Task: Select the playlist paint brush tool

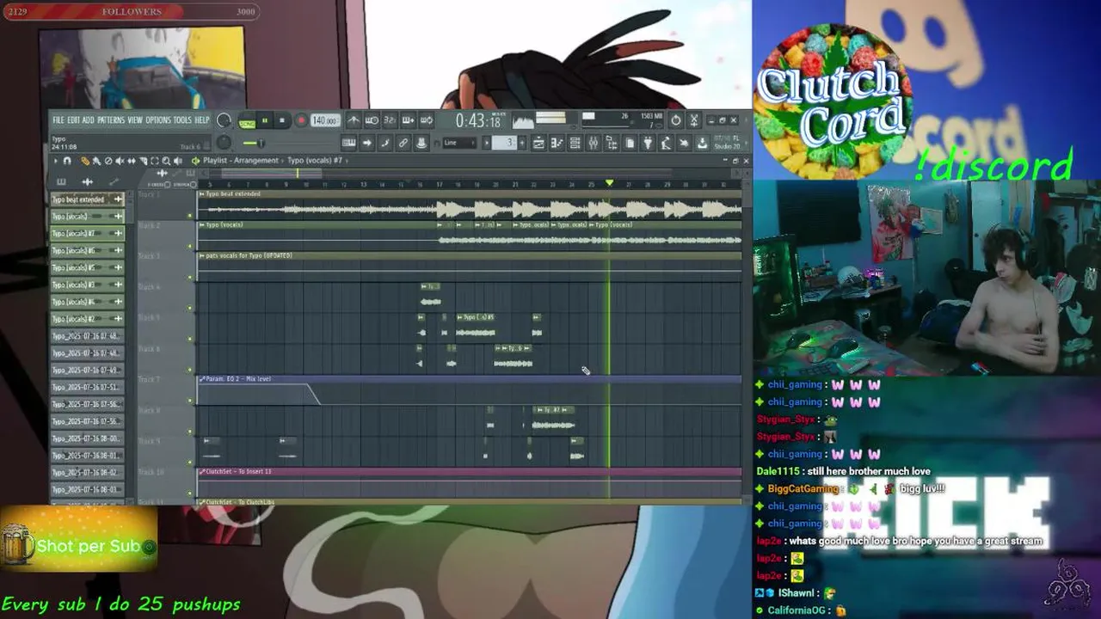Action: (96, 161)
